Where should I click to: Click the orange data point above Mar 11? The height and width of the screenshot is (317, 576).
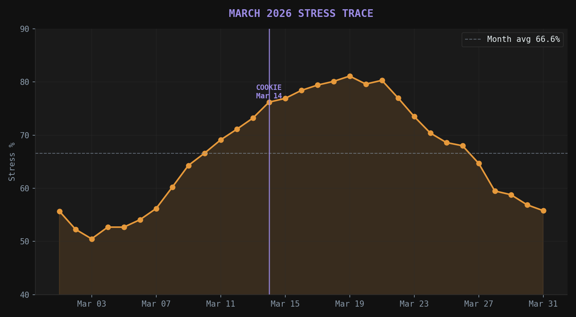221,140
